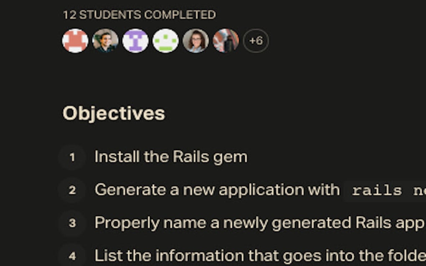Click the purple identicon avatar
Image resolution: width=426 pixels, height=266 pixels.
point(135,41)
